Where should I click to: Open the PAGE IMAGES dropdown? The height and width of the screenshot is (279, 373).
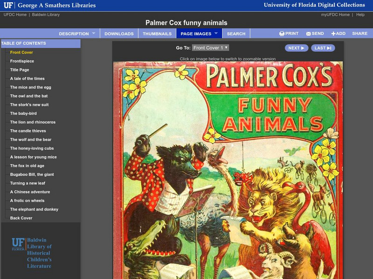(x=198, y=33)
